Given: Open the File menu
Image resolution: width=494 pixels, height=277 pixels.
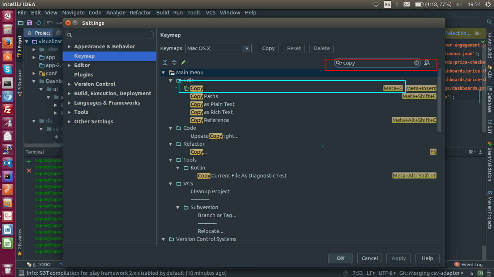Looking at the screenshot, I should 22,13.
